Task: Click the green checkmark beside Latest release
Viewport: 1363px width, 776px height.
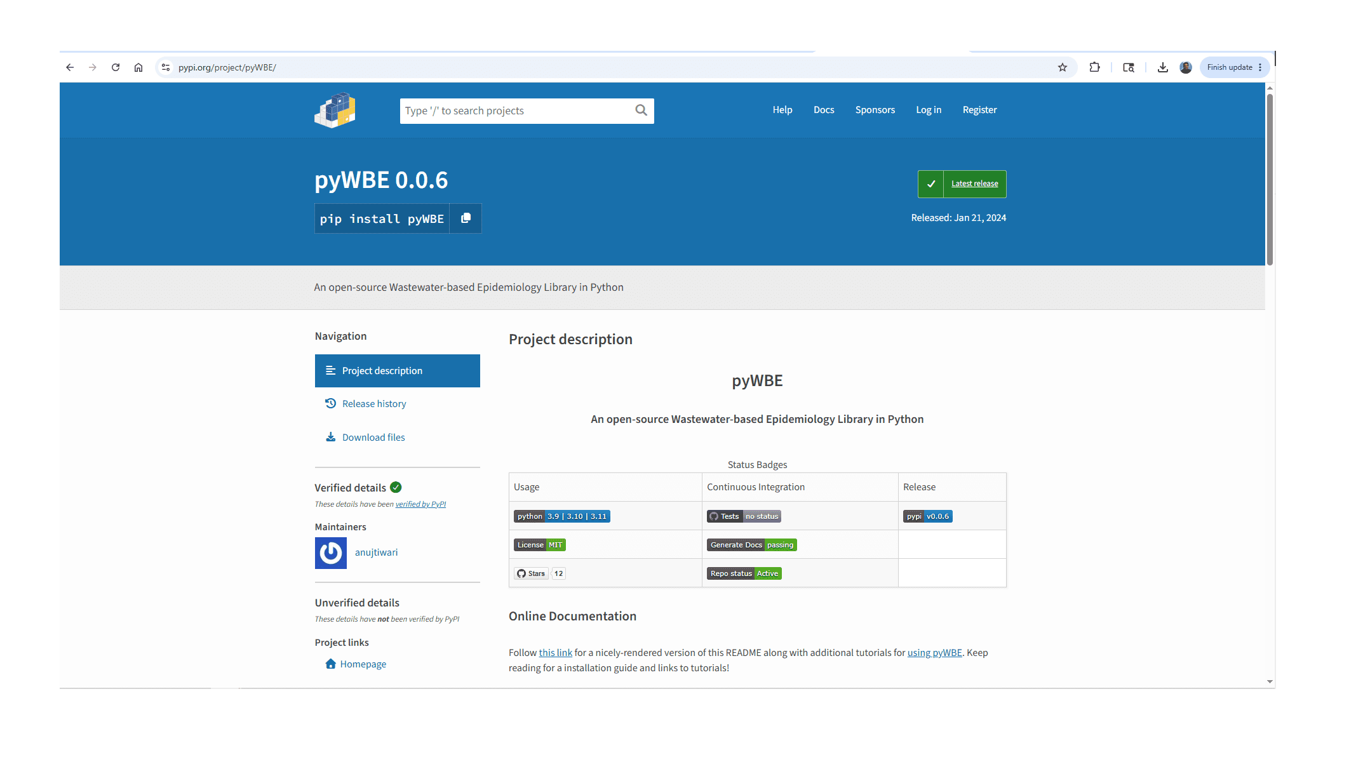Action: click(x=931, y=184)
